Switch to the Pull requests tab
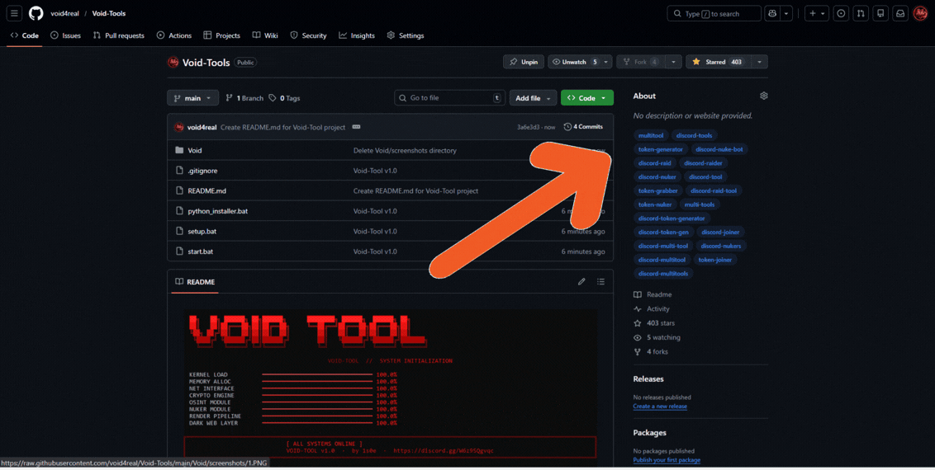This screenshot has height=470, width=935. (x=119, y=35)
